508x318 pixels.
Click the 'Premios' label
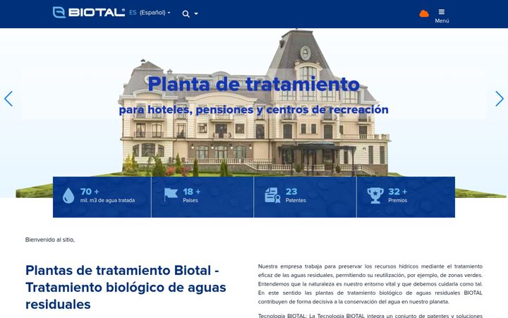click(x=397, y=201)
